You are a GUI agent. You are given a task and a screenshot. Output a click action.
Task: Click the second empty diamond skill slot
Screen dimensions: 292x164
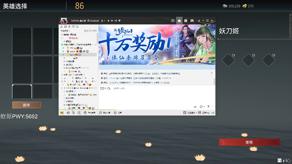[x=249, y=60]
